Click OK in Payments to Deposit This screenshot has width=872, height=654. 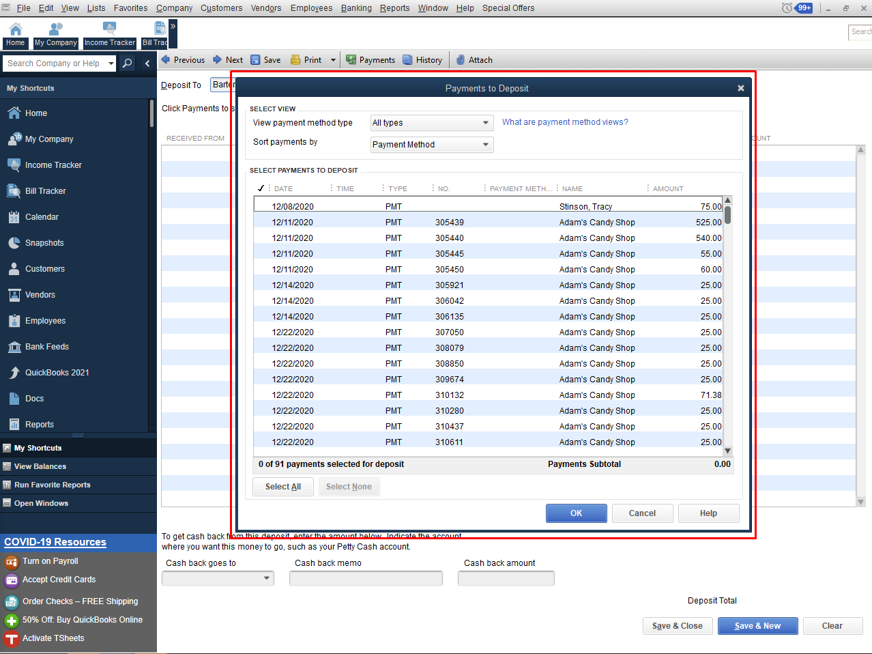click(x=577, y=513)
